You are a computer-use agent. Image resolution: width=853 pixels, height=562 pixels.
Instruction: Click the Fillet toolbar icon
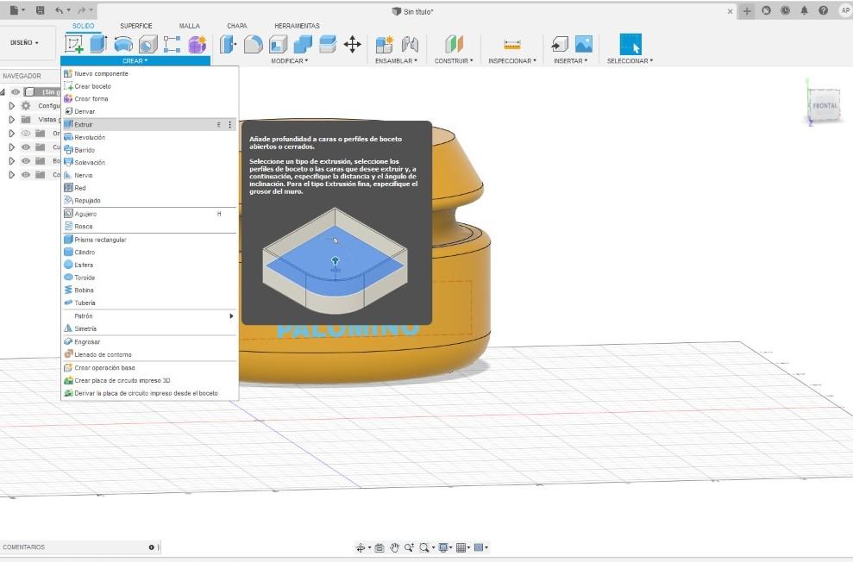253,44
